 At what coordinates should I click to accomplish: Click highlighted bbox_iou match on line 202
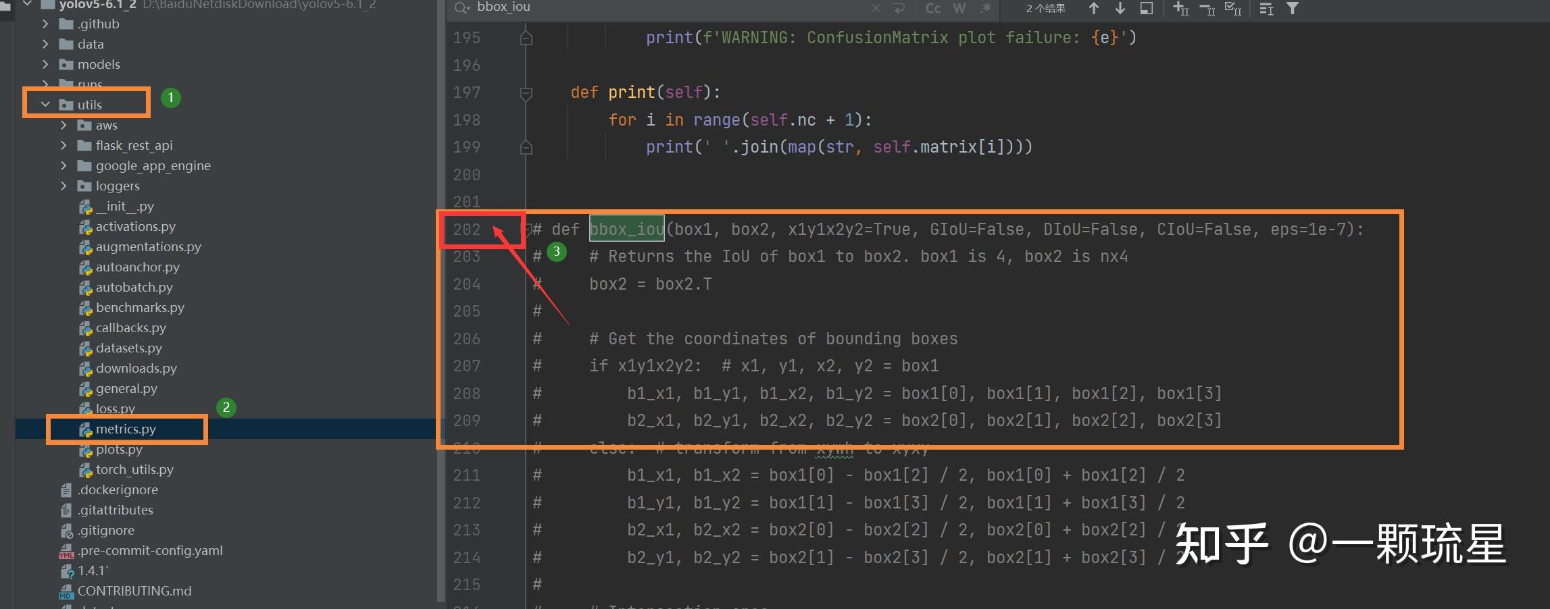[x=627, y=230]
